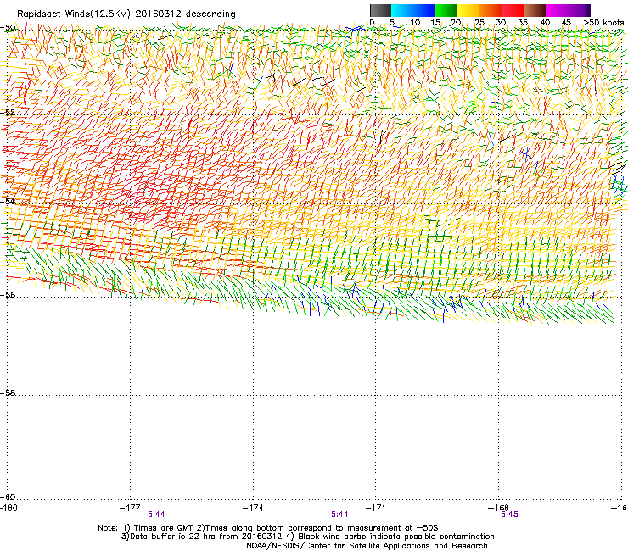Click the yellow 20-25 knots legend swatch
The height and width of the screenshot is (551, 628).
468,10
